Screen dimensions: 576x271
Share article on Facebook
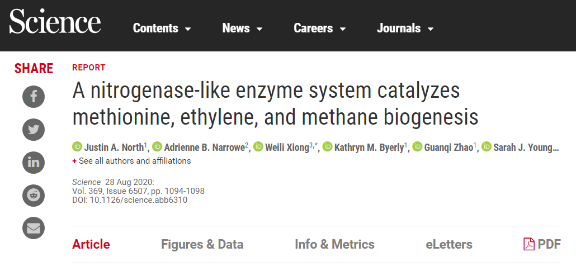pyautogui.click(x=34, y=97)
